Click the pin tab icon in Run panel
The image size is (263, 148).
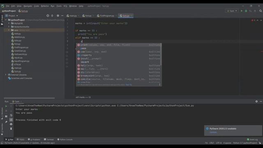tap(6, 122)
